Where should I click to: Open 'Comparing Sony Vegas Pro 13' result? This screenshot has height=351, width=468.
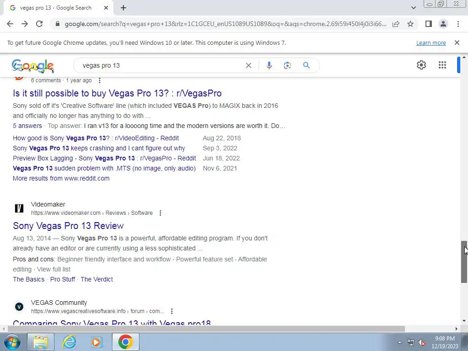point(112,322)
